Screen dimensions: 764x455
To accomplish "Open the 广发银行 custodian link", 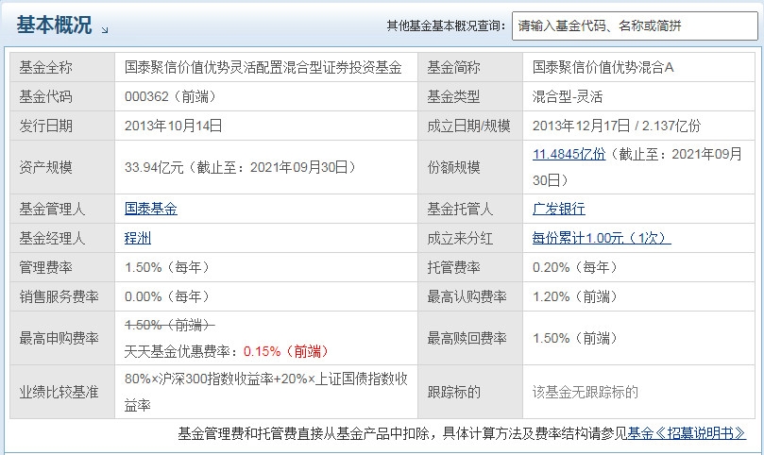I will click(559, 209).
